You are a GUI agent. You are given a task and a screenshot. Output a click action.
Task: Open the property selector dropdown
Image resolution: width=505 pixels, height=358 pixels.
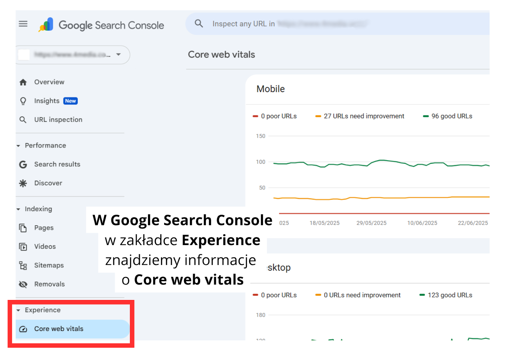pyautogui.click(x=118, y=55)
